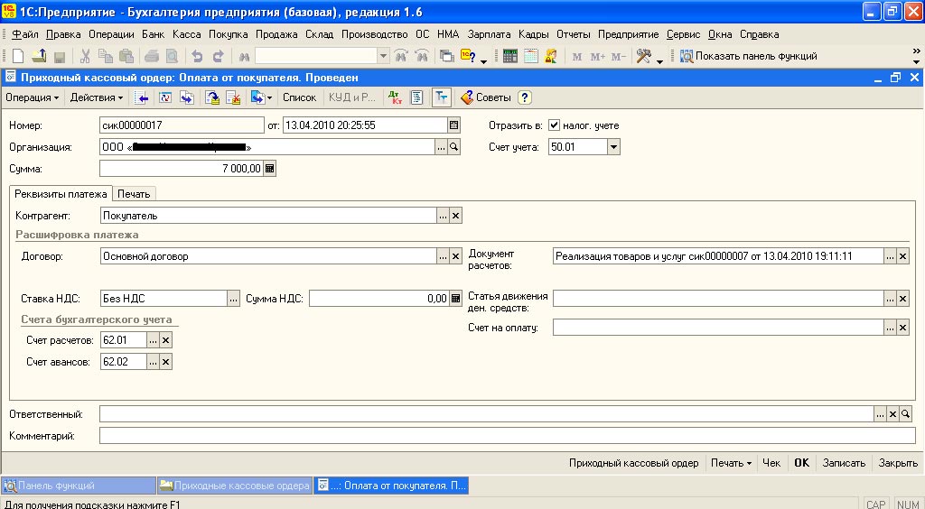Open calculator icon on main toolbar
This screenshot has height=509, width=925.
510,56
